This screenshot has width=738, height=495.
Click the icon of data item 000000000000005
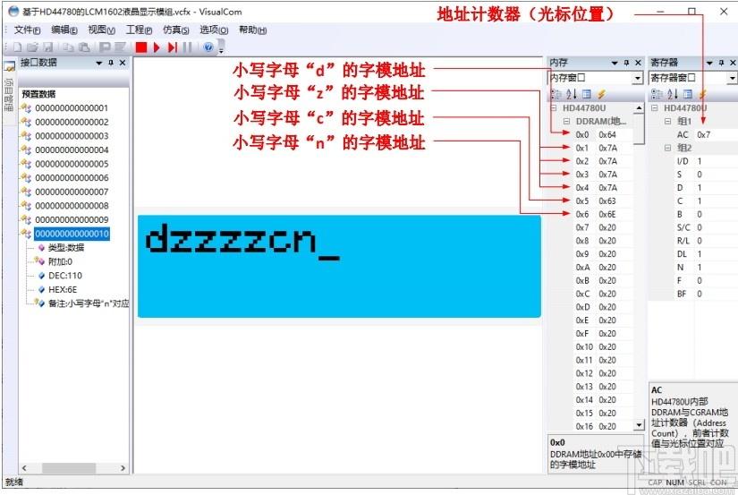(26, 164)
